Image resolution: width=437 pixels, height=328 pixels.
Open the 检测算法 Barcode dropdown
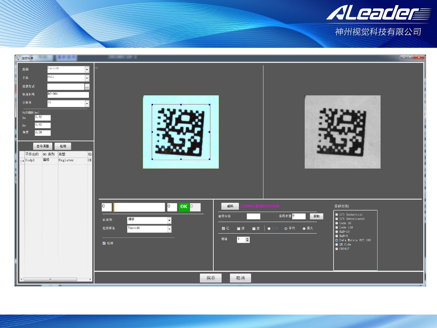169,229
